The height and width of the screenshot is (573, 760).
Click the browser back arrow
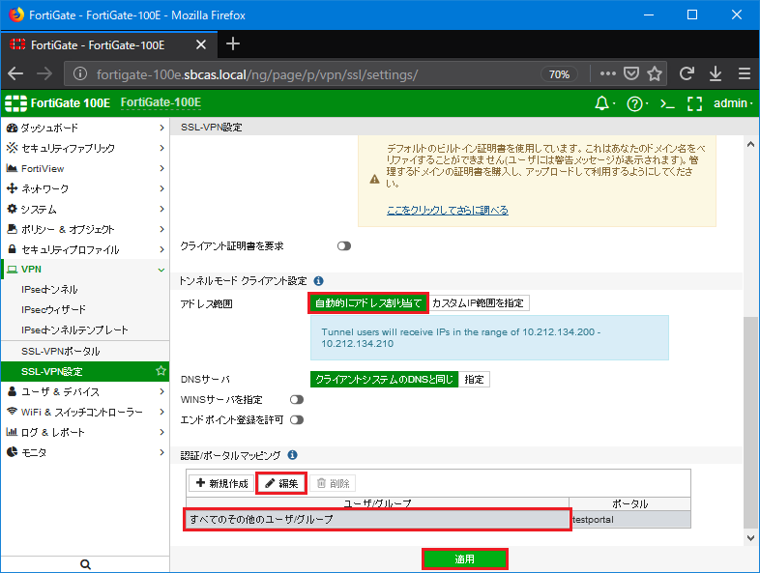tap(15, 73)
